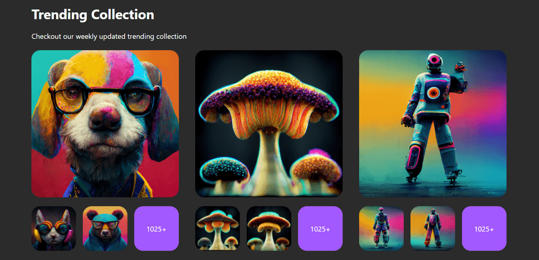Select the second small astronaut thumbnail
The image size is (539, 260).
point(433,229)
